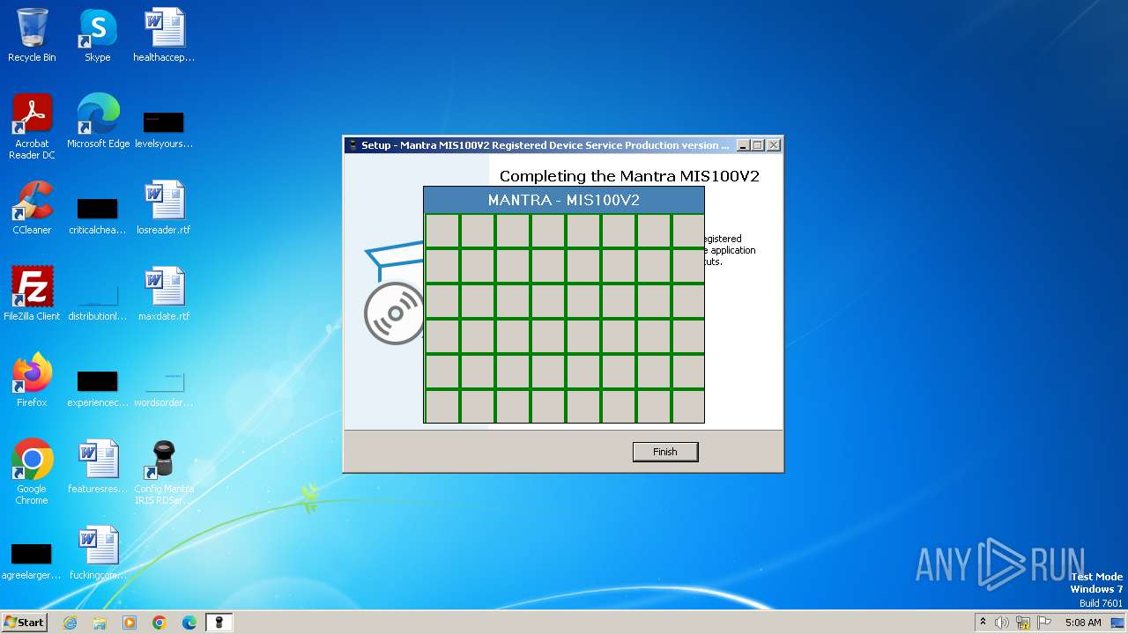
Task: Open Windows Media Player taskbar icon
Action: pos(130,623)
